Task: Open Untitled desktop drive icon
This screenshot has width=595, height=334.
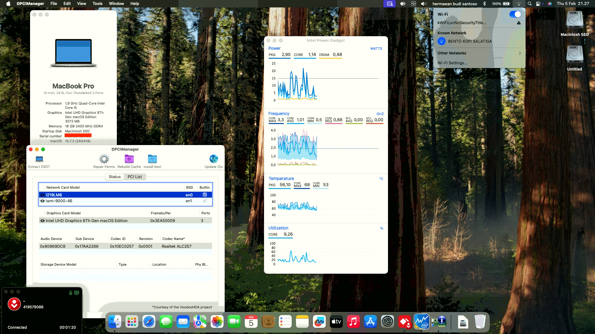Action: tap(575, 55)
